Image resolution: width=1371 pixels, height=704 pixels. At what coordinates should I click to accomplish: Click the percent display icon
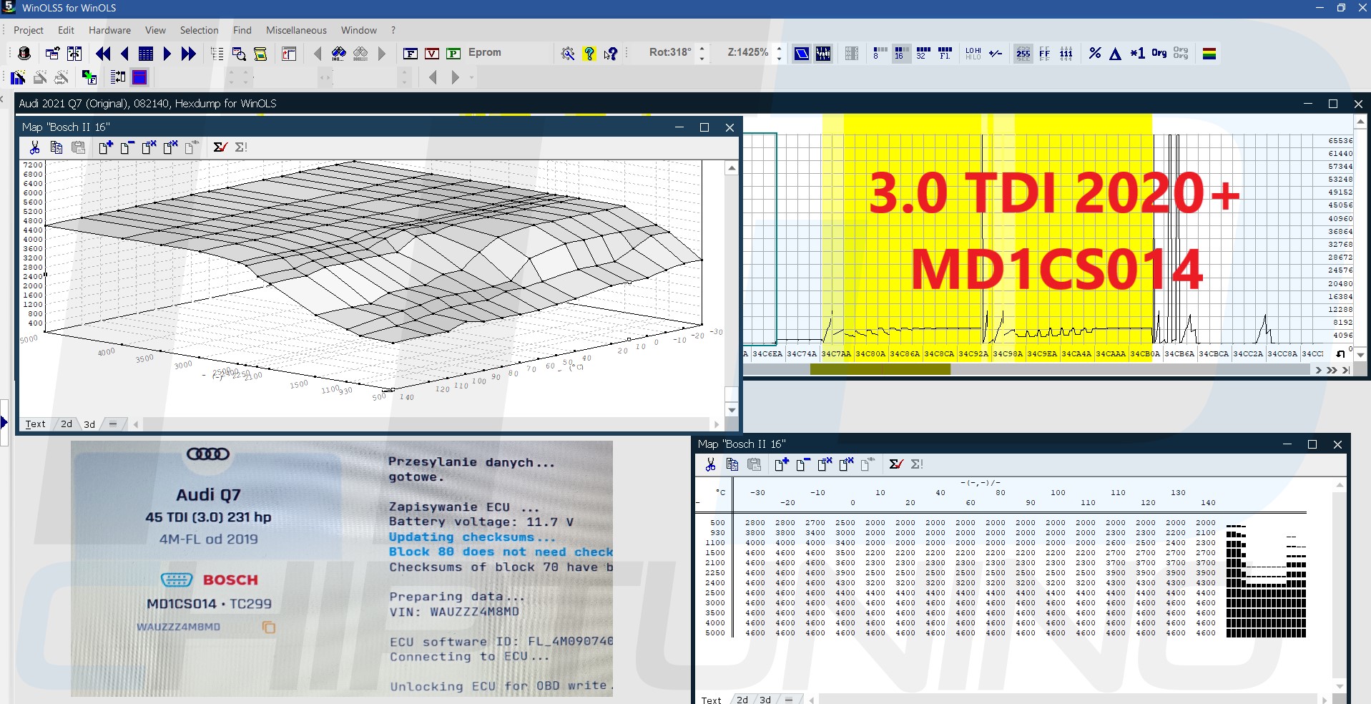tap(1094, 54)
